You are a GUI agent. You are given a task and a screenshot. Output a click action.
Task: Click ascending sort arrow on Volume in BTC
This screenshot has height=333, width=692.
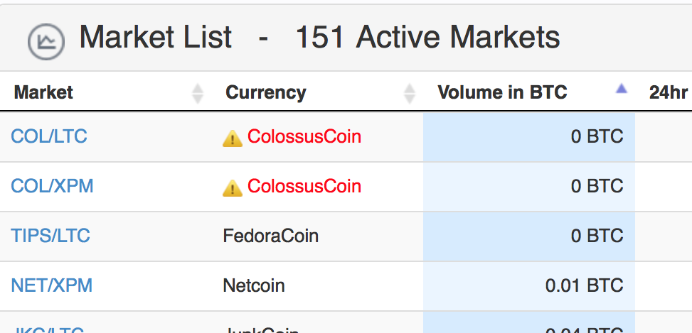[x=622, y=89]
